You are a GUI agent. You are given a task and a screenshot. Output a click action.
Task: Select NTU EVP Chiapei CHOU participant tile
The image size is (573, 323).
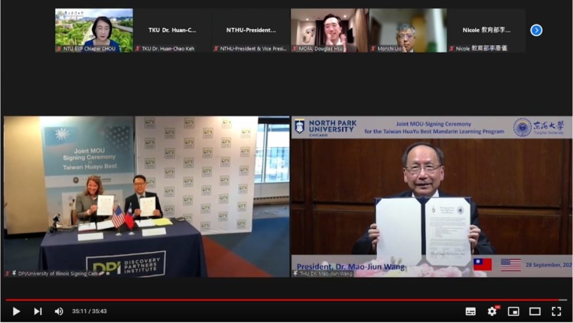pos(94,30)
